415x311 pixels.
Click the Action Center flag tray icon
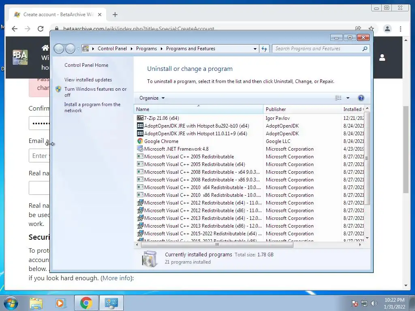[x=355, y=303]
